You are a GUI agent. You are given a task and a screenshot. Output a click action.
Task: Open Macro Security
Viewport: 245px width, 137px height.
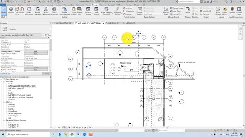(225, 11)
